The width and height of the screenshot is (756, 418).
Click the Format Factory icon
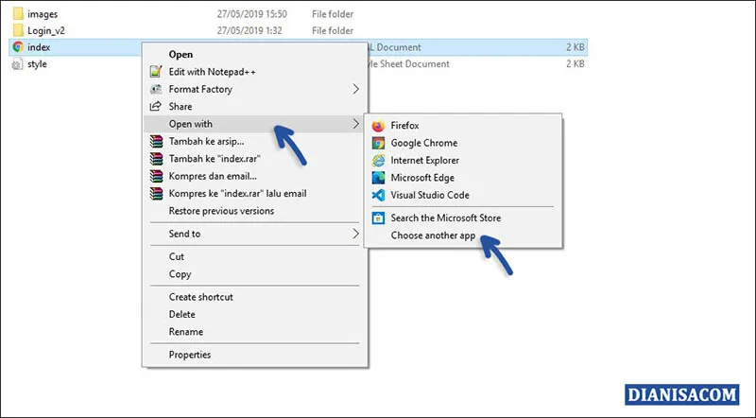156,89
